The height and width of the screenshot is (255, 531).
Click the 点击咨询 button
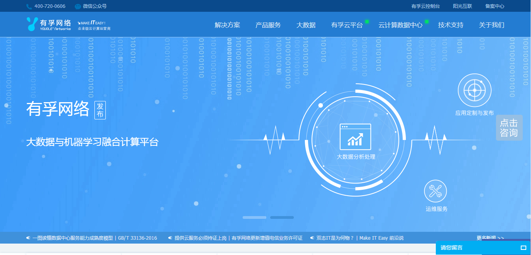(x=509, y=128)
